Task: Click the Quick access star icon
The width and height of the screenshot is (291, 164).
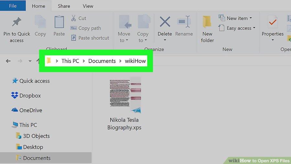Action: tap(15, 81)
